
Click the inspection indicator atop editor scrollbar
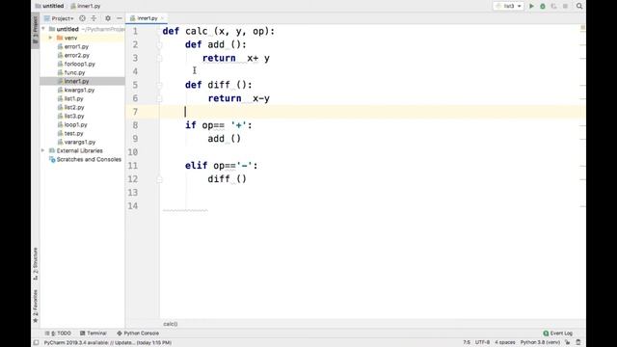coord(582,28)
